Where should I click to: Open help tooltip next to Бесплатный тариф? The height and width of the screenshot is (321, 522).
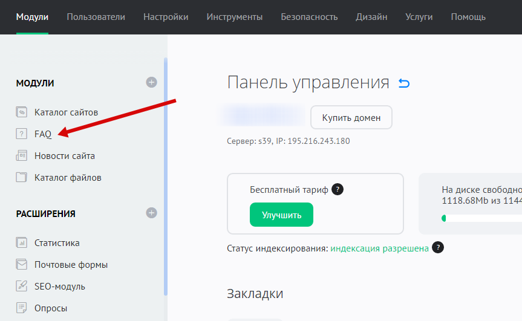(338, 190)
